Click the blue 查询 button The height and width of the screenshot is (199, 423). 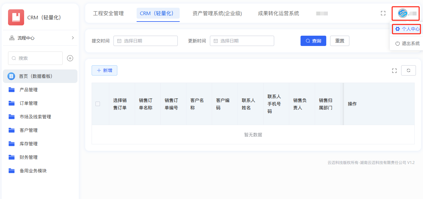313,41
